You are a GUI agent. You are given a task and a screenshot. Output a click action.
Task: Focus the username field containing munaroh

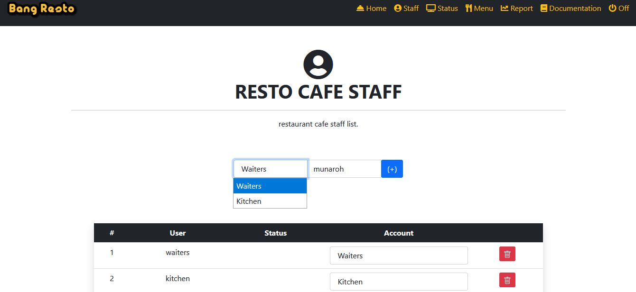345,169
